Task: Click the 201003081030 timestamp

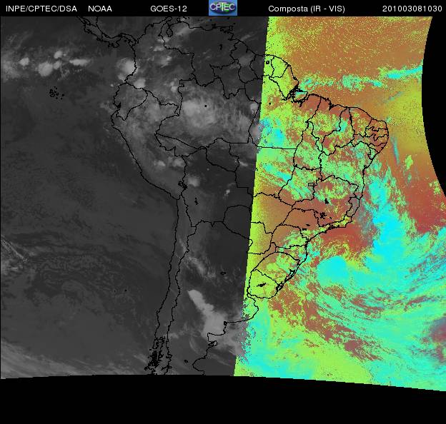Action: (412, 9)
